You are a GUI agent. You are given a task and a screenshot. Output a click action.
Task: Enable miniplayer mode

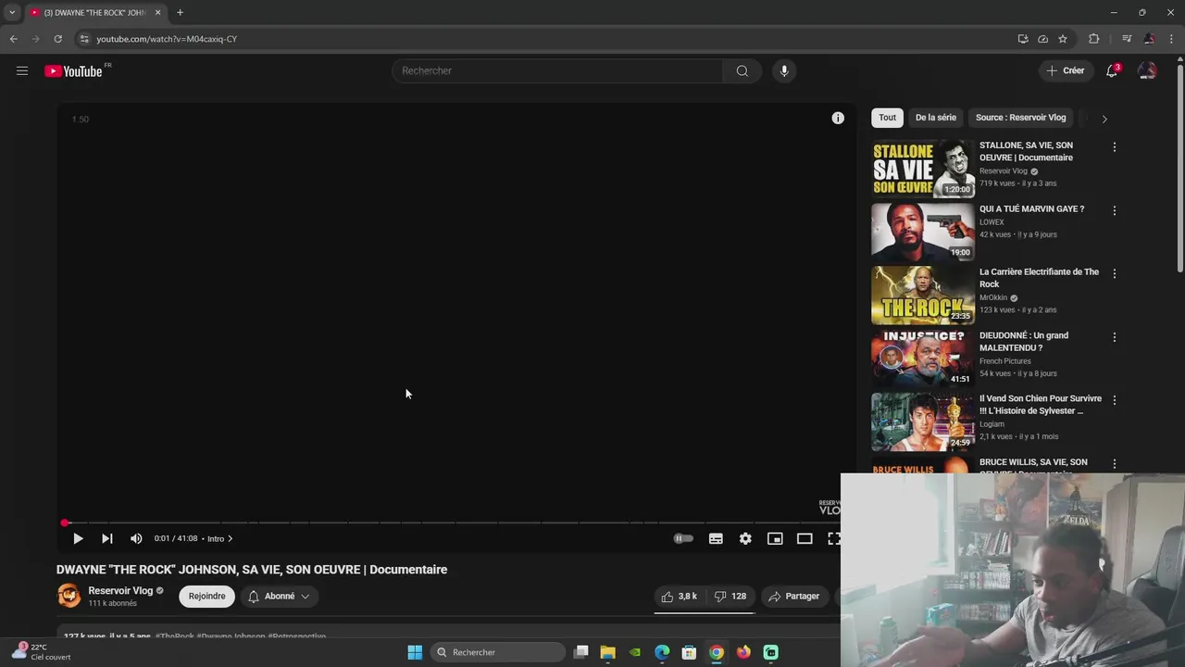(x=775, y=538)
